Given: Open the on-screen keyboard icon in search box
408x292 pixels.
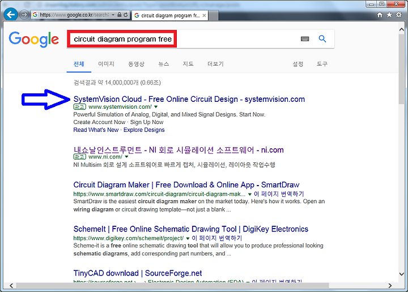Looking at the screenshot, I should pyautogui.click(x=305, y=39).
